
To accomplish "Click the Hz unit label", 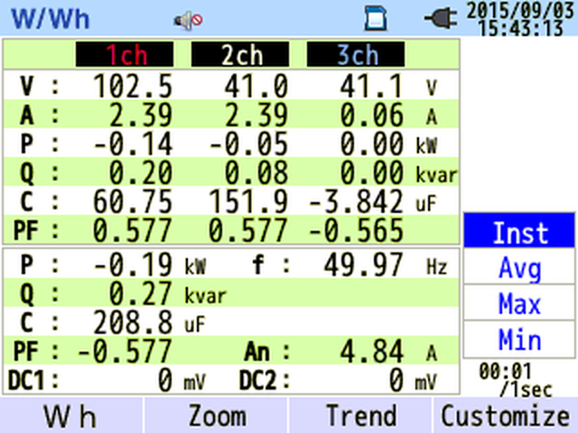I will 437,267.
